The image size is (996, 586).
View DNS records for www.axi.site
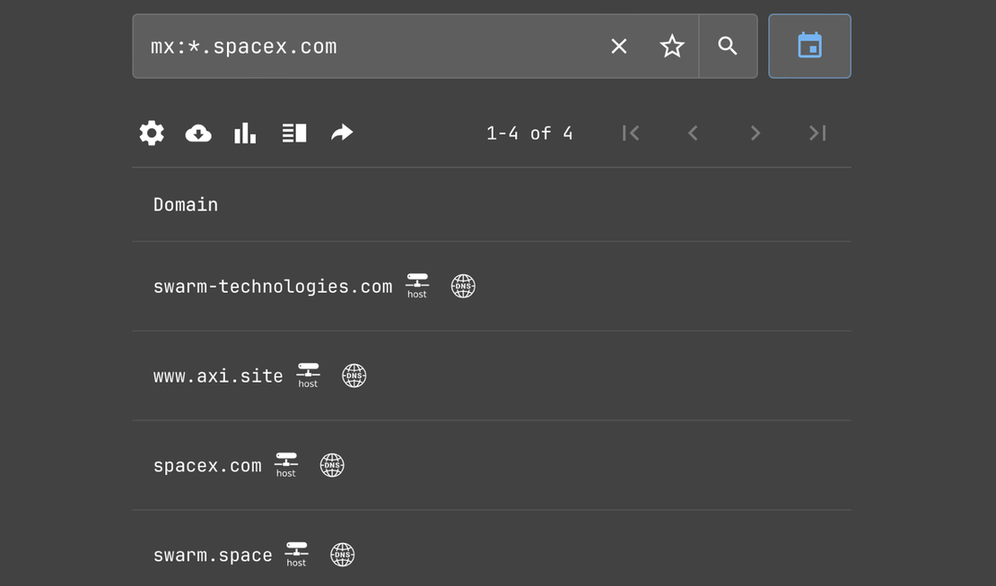point(354,375)
